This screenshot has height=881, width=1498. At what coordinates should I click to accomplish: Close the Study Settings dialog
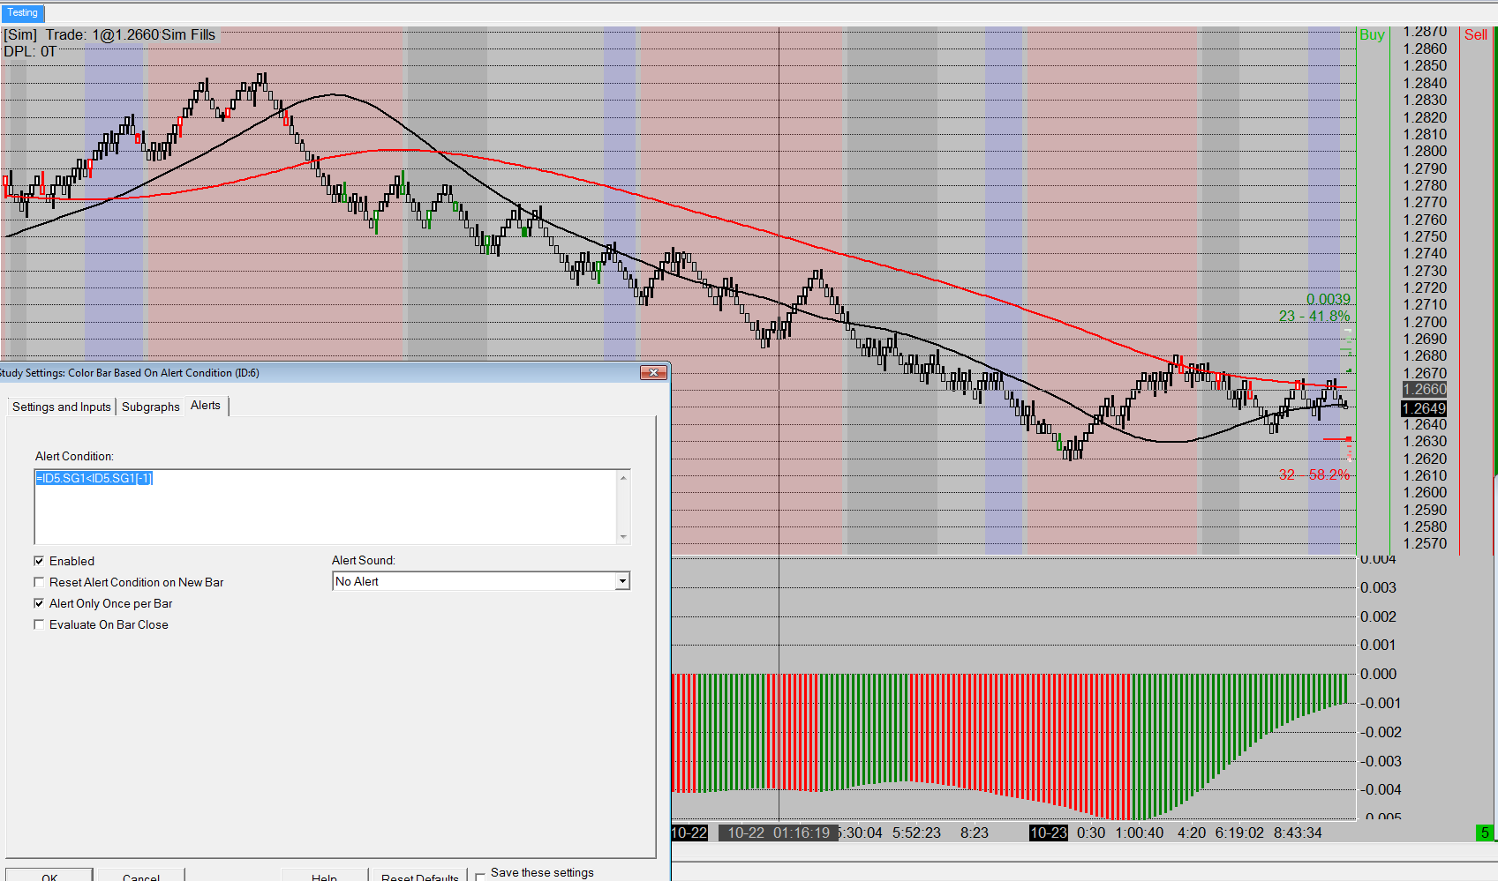point(653,373)
